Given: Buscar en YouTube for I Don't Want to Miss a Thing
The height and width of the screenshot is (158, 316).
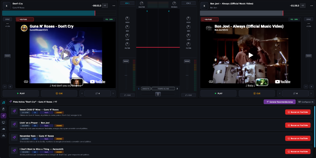Looking at the screenshot, I should pyautogui.click(x=298, y=151).
